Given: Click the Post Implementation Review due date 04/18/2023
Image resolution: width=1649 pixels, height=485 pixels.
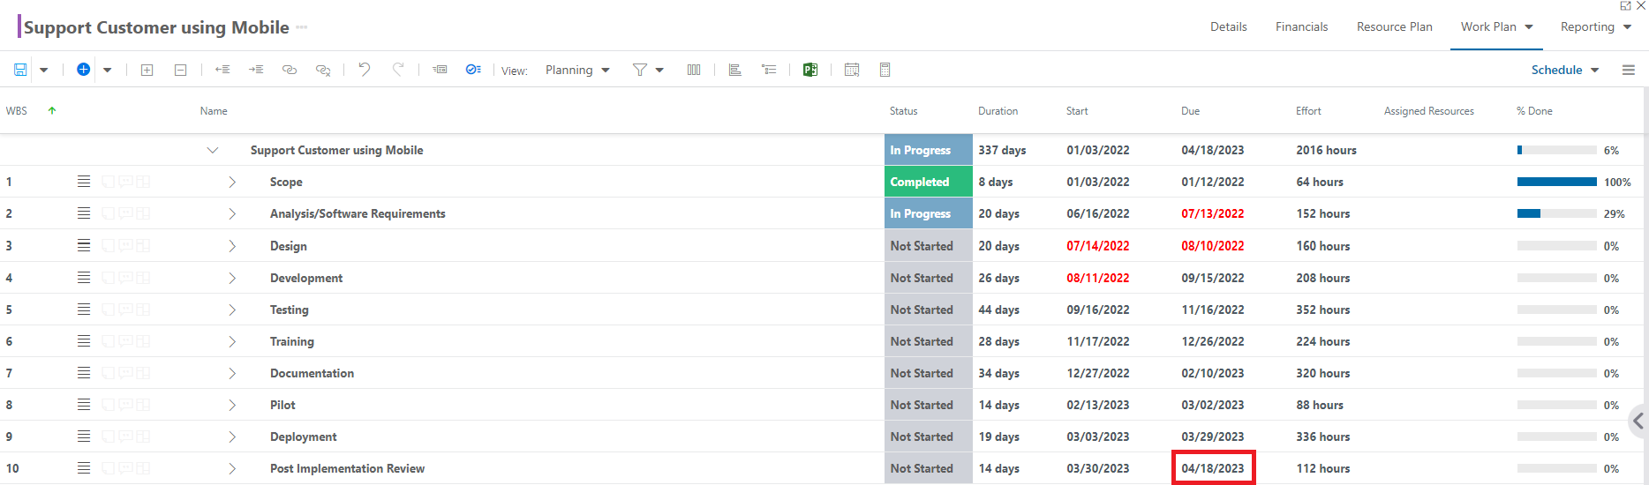Looking at the screenshot, I should click(x=1213, y=468).
